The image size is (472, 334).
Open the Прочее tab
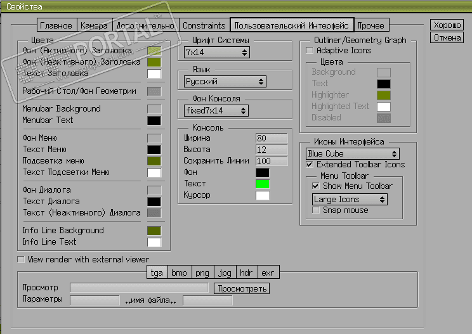[371, 25]
